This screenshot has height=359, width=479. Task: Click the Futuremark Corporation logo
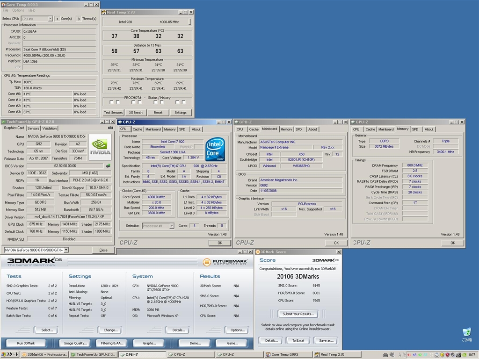225,263
